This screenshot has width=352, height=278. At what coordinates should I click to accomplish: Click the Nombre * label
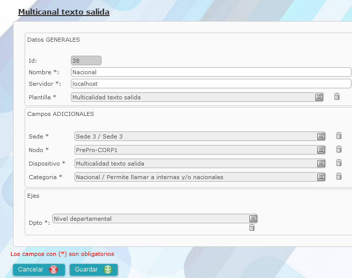[44, 72]
